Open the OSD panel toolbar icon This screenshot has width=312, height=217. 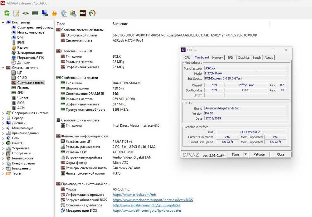[x=83, y=13]
